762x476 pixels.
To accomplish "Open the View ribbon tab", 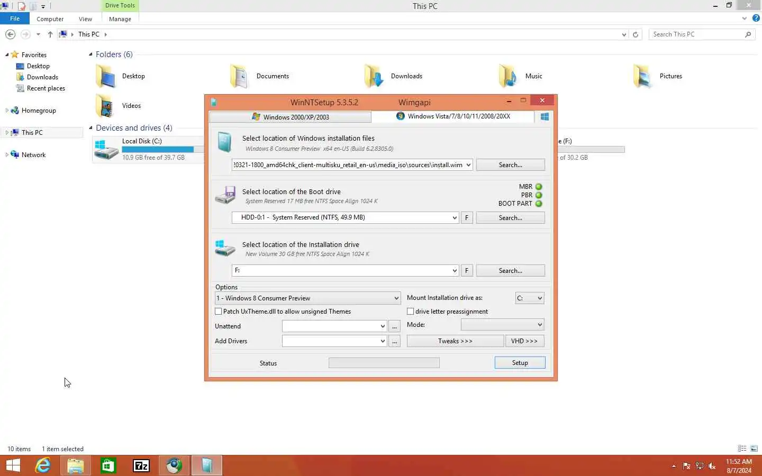I will coord(85,19).
